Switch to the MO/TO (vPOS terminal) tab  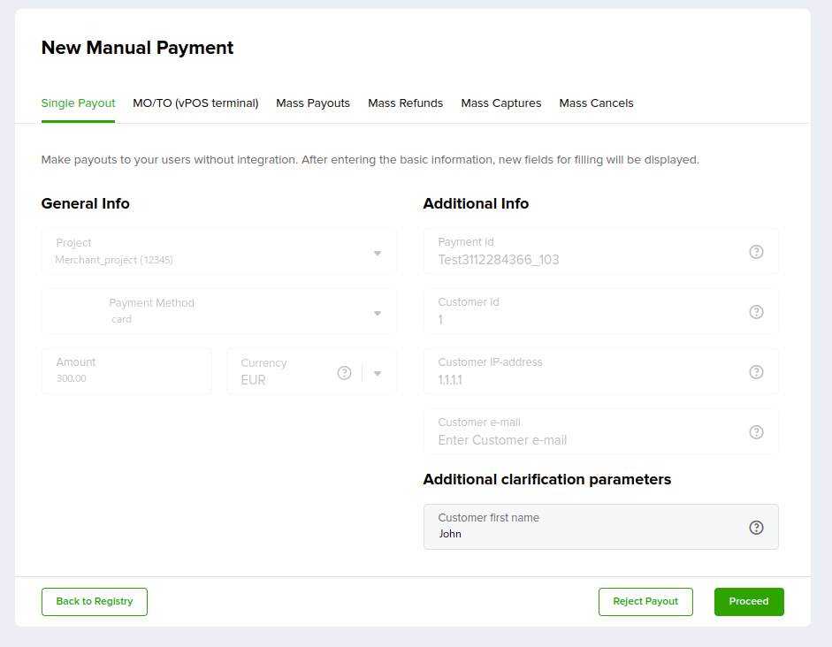(x=195, y=103)
